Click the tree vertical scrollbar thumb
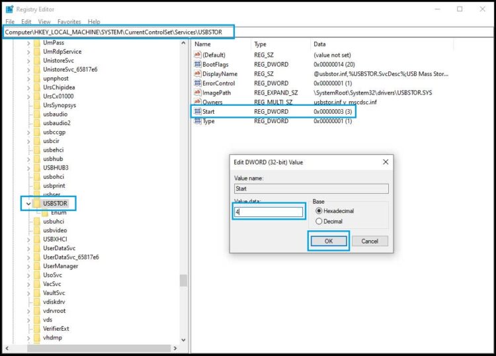Viewport: 496px width, 356px height. pos(183,281)
